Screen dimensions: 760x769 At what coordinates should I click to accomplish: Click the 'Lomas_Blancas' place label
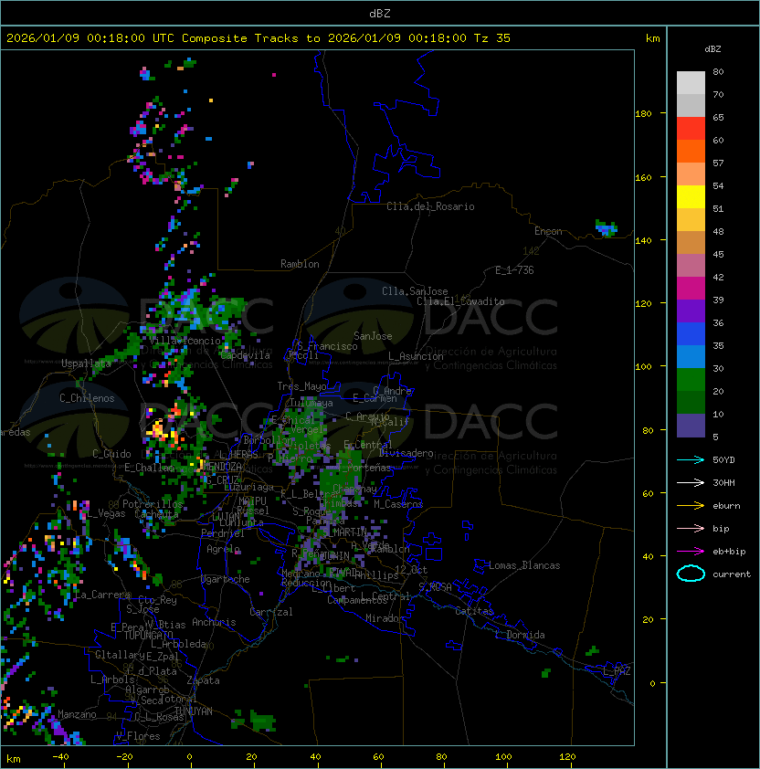click(x=524, y=565)
